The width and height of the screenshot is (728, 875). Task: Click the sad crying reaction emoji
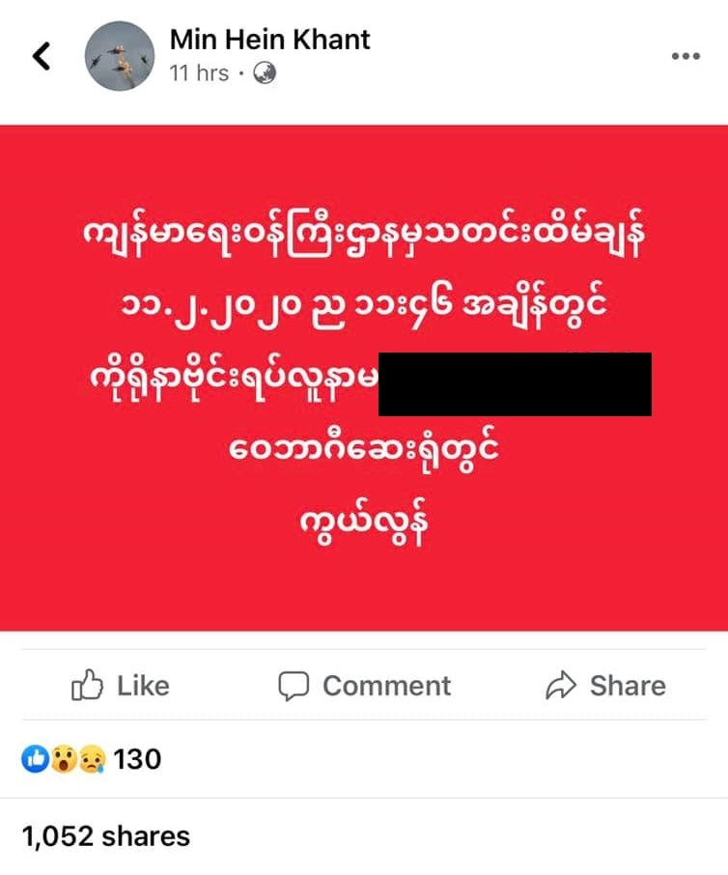91,759
